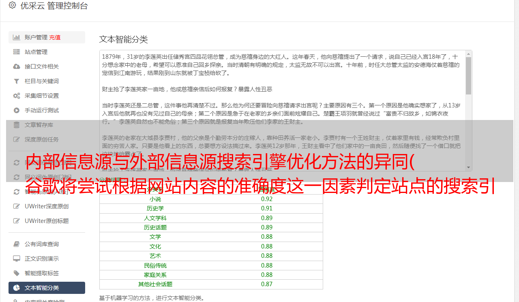Image resolution: width=519 pixels, height=302 pixels.
Task: Click 0.88 in the 家庭关系 row
Action: tap(267, 275)
